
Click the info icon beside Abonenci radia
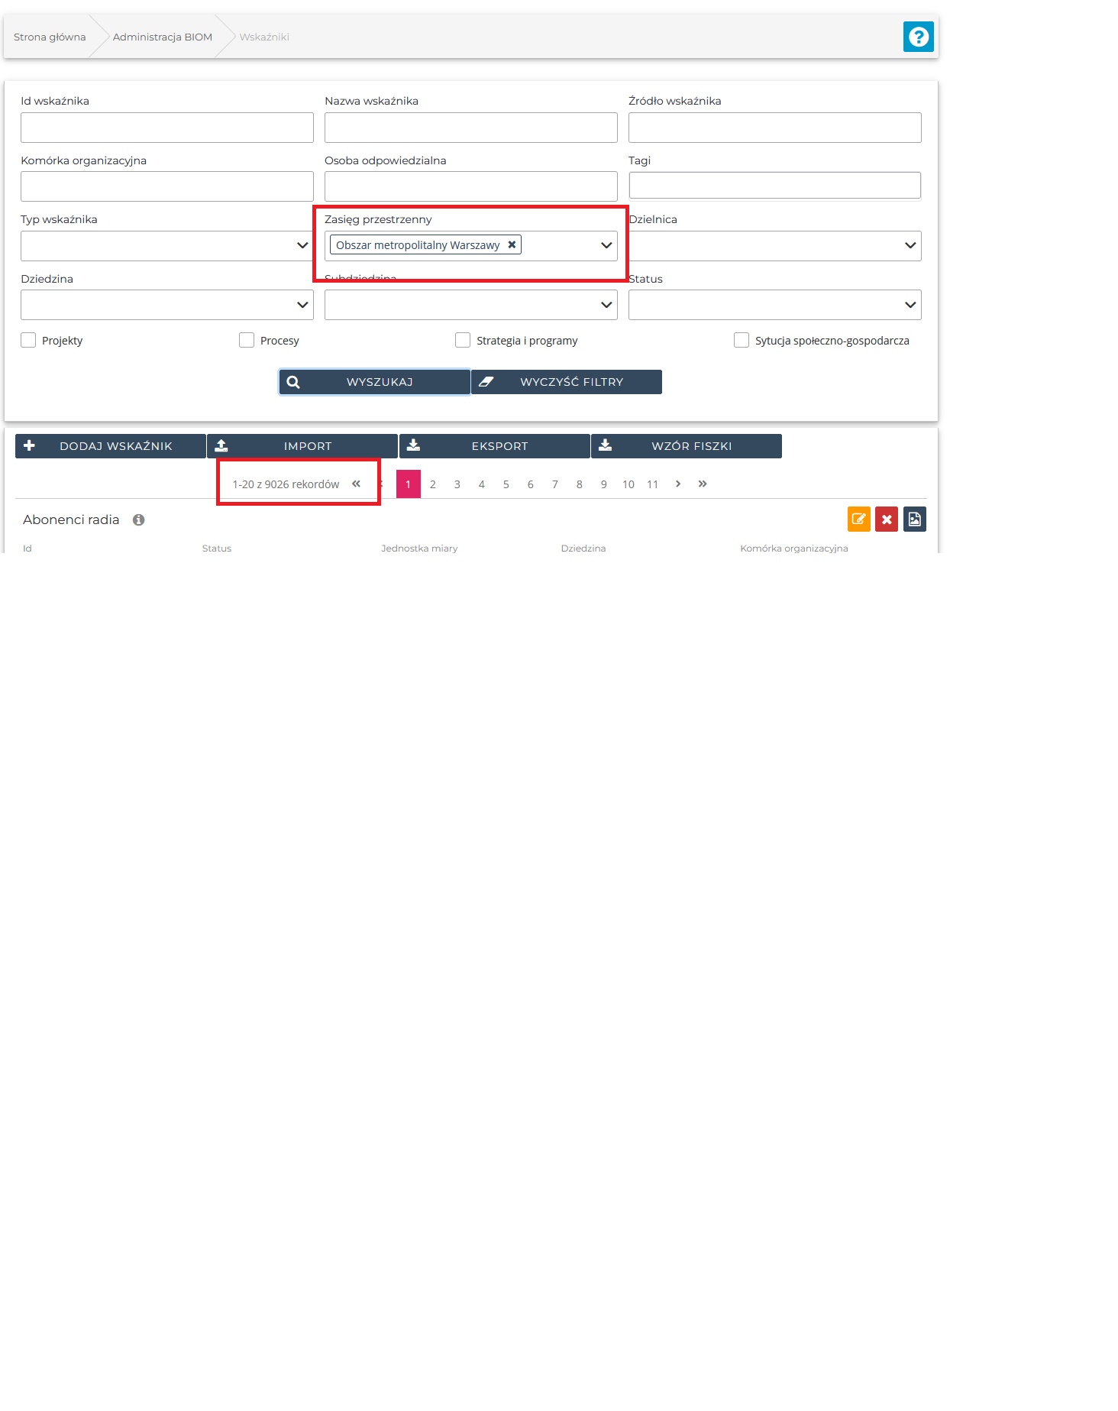click(138, 520)
